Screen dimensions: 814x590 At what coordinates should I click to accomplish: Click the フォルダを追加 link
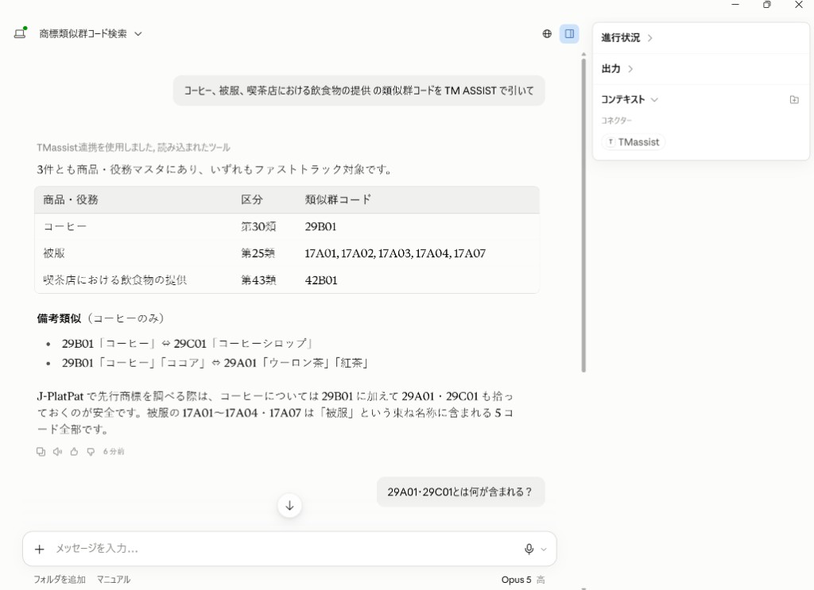click(60, 580)
